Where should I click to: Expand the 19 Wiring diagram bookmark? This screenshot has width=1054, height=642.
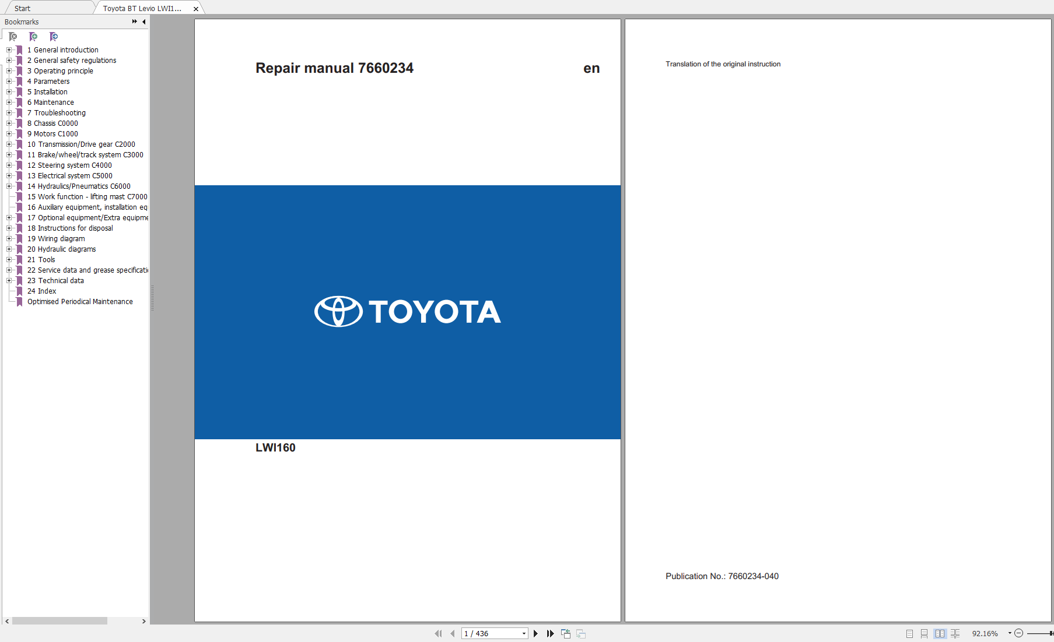click(8, 238)
